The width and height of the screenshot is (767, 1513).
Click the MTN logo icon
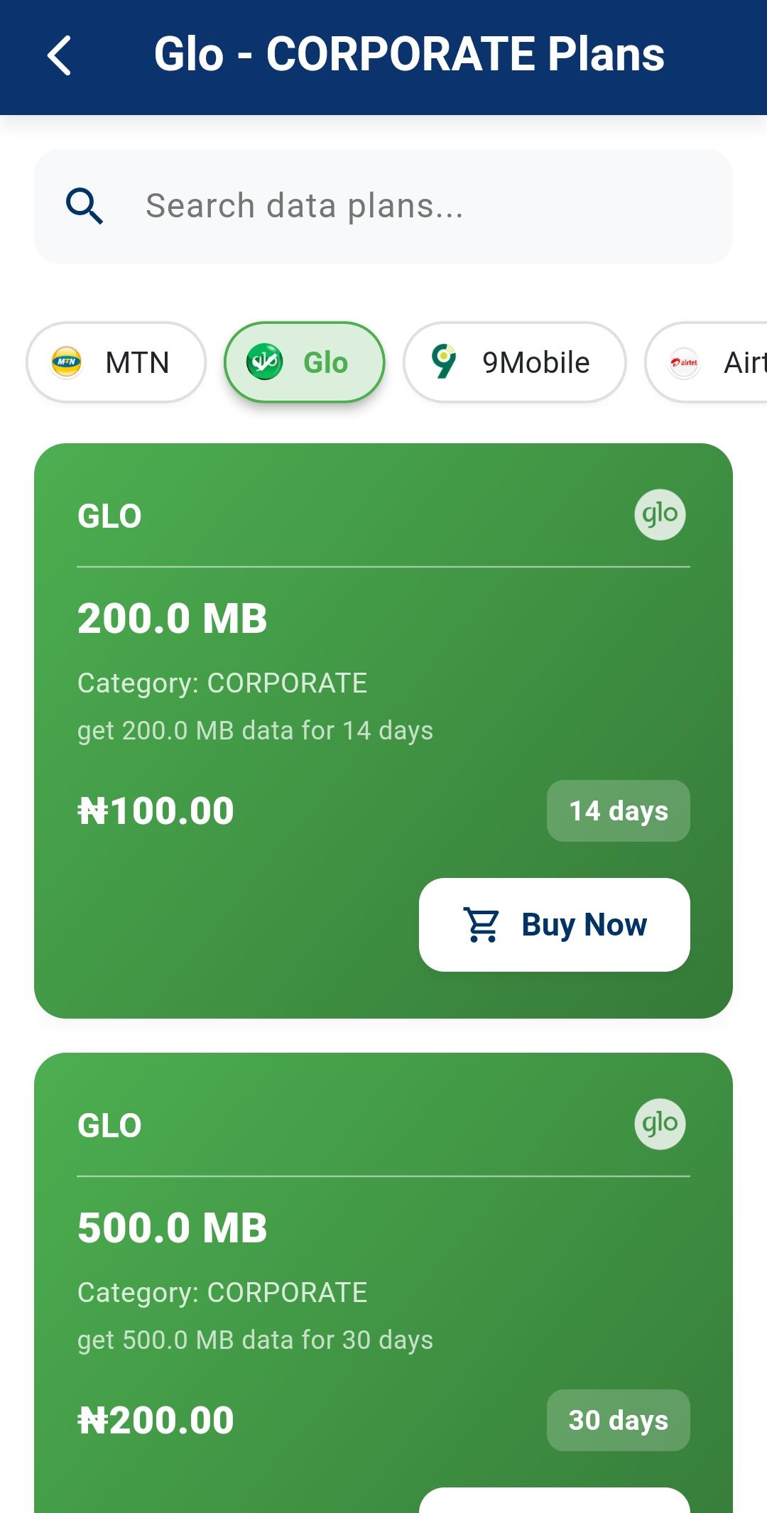point(67,362)
